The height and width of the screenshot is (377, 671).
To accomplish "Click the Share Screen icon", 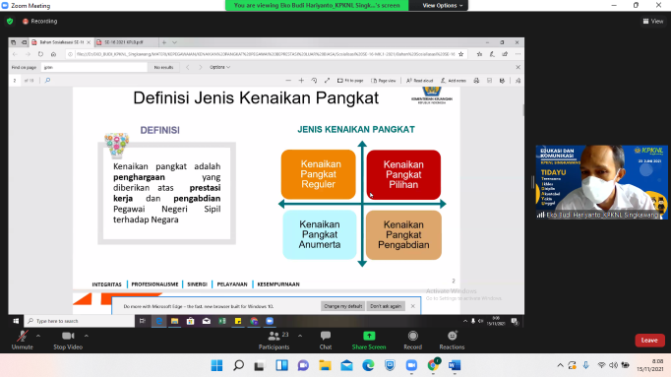I will [x=369, y=336].
